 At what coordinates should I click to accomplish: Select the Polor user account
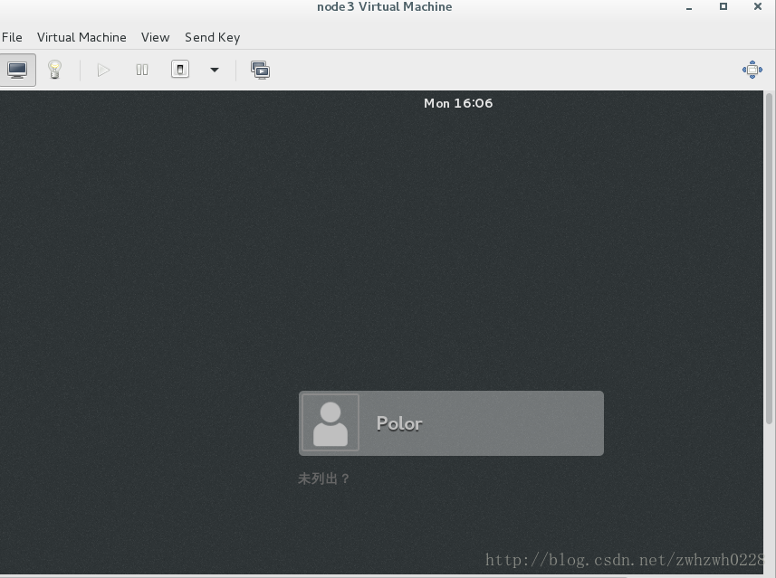coord(451,423)
